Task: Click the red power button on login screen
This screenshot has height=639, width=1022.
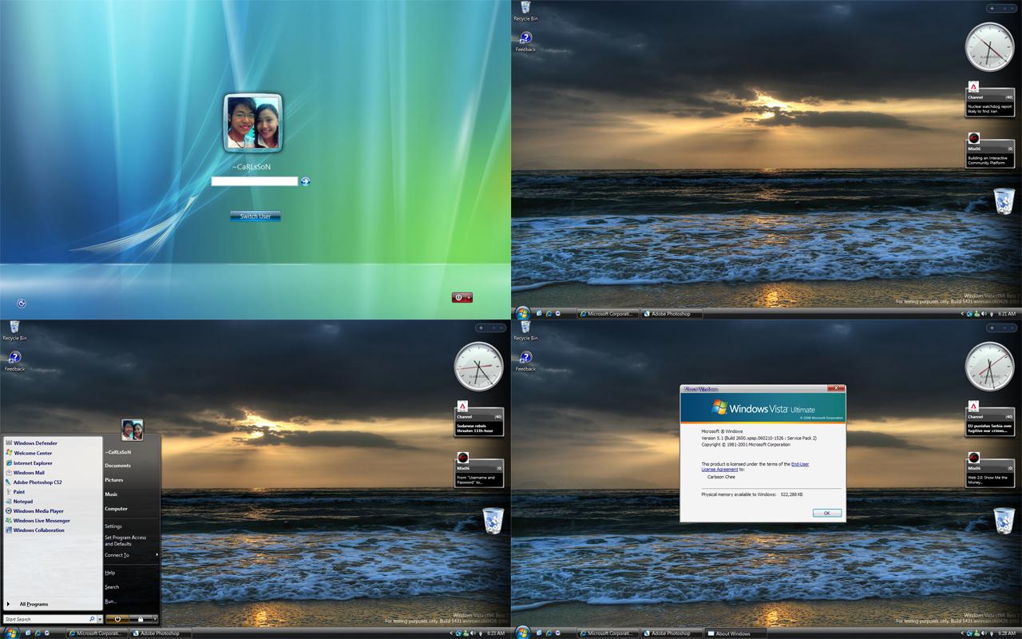Action: (x=459, y=297)
